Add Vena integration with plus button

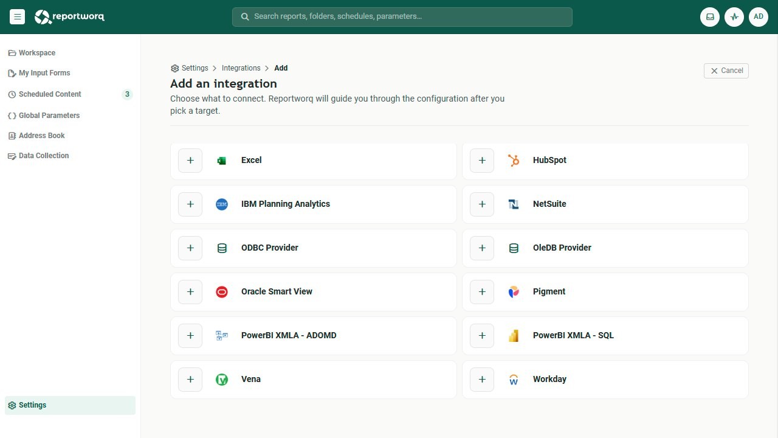[x=190, y=380]
